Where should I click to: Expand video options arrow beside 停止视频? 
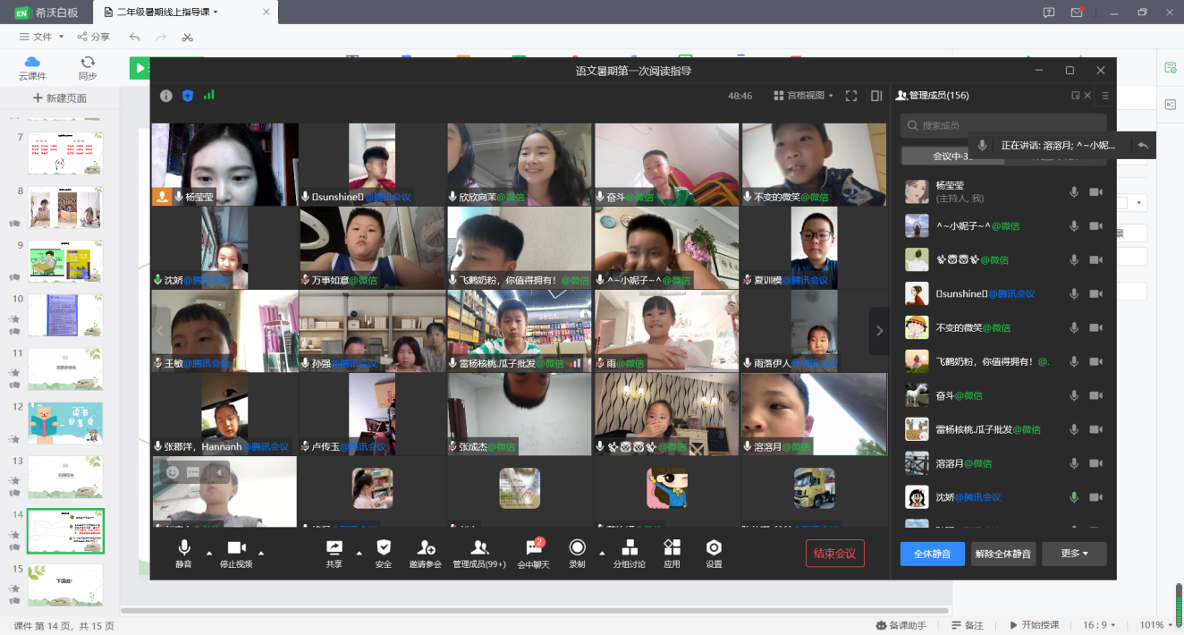pyautogui.click(x=261, y=553)
